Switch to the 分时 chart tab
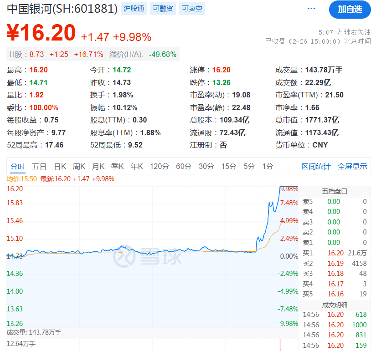 coord(18,166)
